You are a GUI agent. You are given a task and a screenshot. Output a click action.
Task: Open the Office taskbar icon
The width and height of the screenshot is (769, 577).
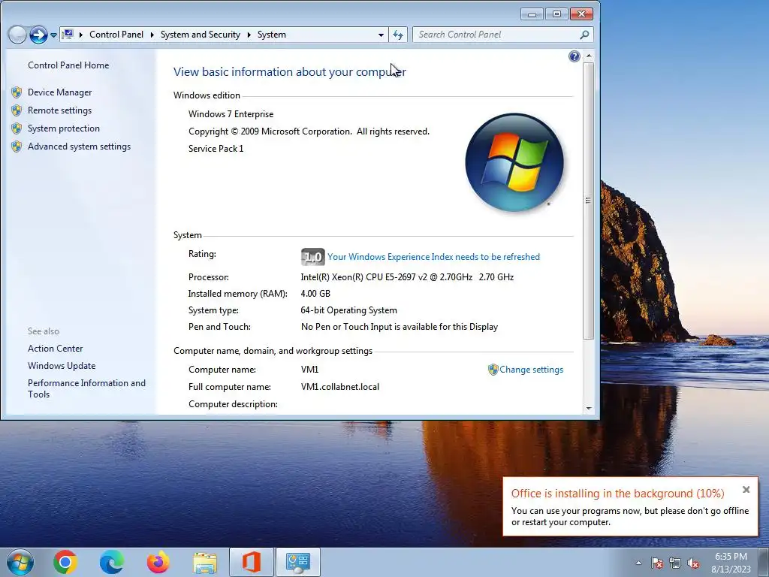tap(252, 562)
